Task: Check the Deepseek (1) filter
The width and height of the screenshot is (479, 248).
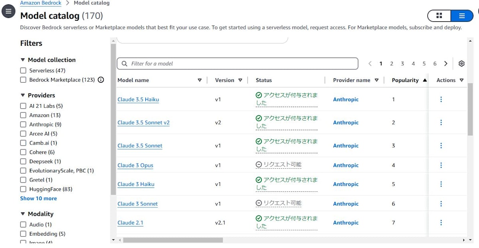Action: tap(23, 161)
